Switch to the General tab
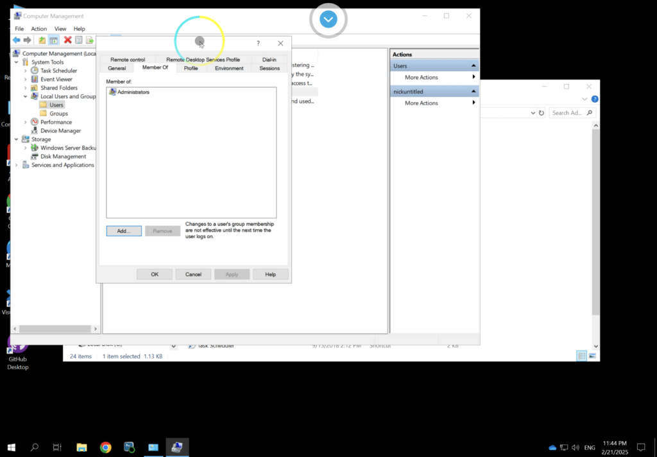657x457 pixels. click(117, 68)
